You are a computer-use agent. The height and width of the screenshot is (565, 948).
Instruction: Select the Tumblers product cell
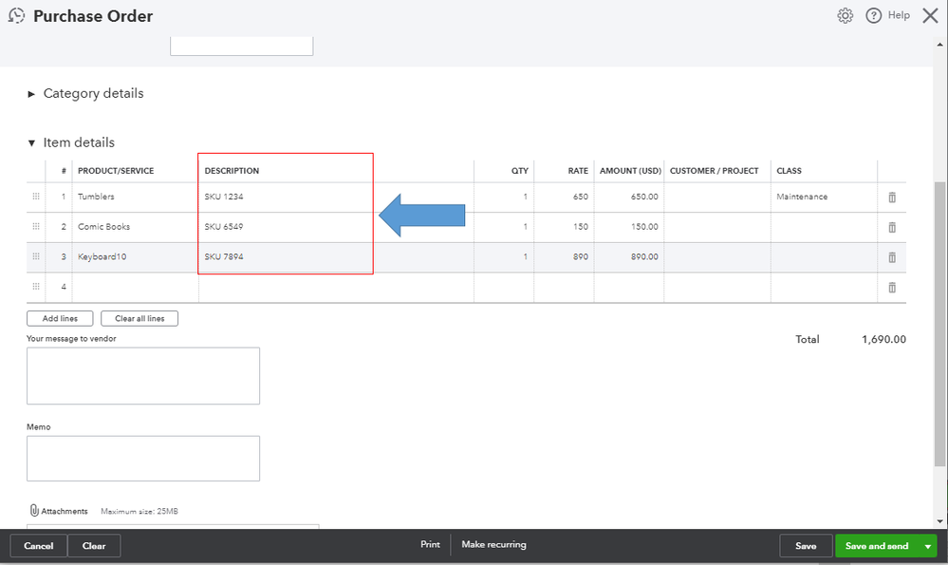[135, 197]
